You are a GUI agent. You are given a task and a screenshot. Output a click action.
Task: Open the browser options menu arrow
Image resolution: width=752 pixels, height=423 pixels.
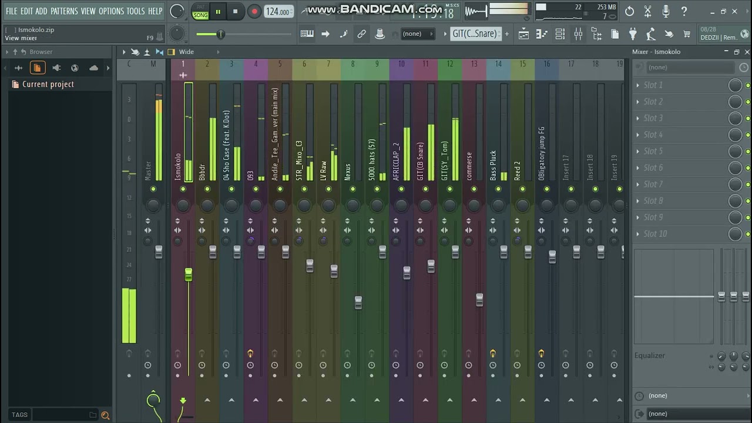tap(7, 52)
